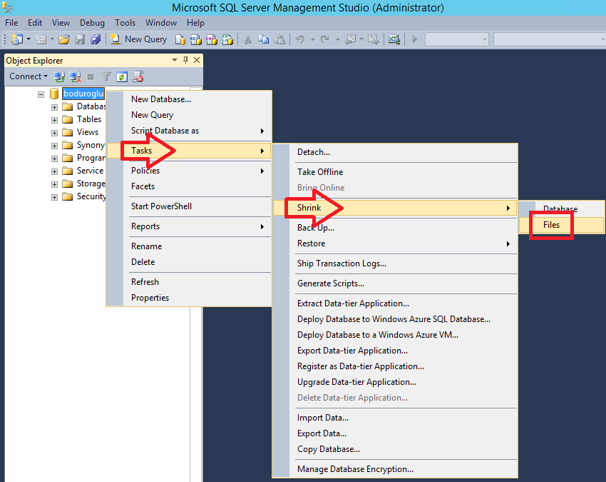Click the Filter funnel icon
Image resolution: width=606 pixels, height=482 pixels.
point(106,76)
